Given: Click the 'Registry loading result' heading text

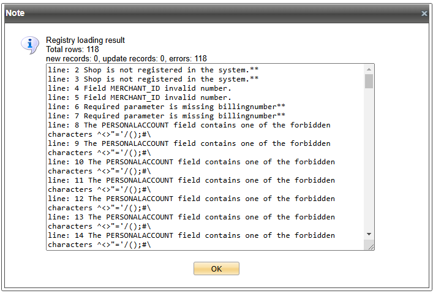Looking at the screenshot, I should 85,40.
